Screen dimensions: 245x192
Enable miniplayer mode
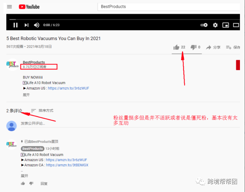[226, 25]
